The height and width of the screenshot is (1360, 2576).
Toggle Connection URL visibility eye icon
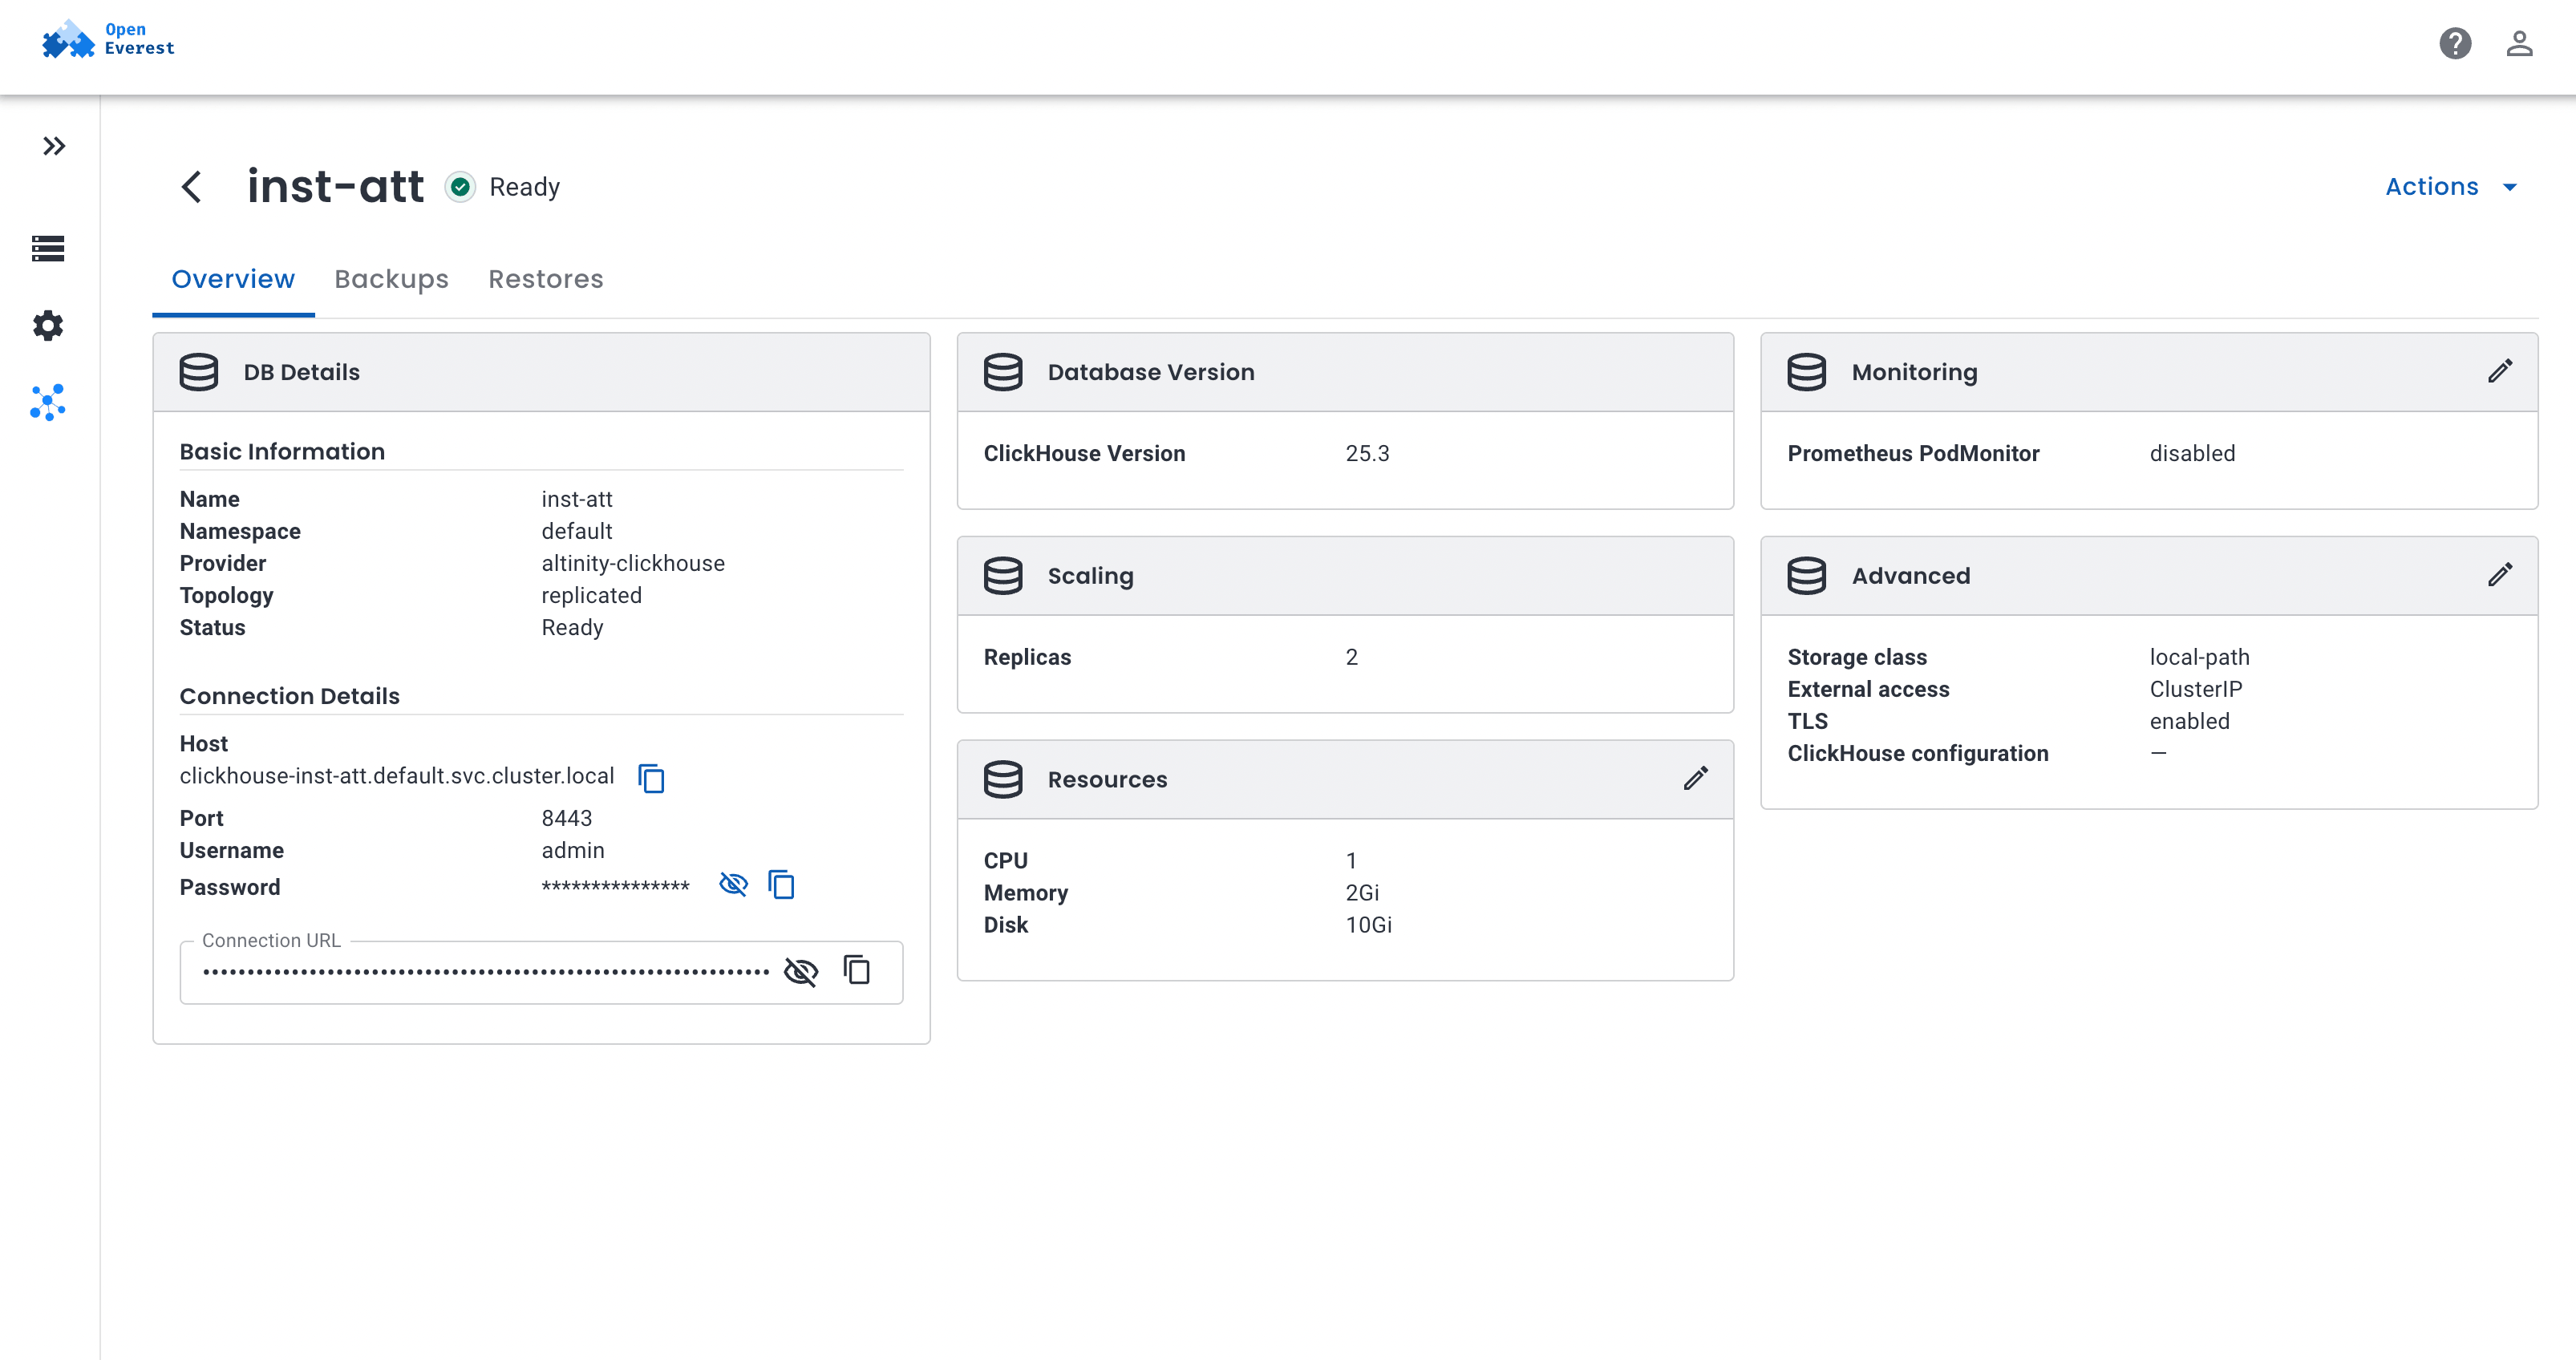[x=801, y=971]
